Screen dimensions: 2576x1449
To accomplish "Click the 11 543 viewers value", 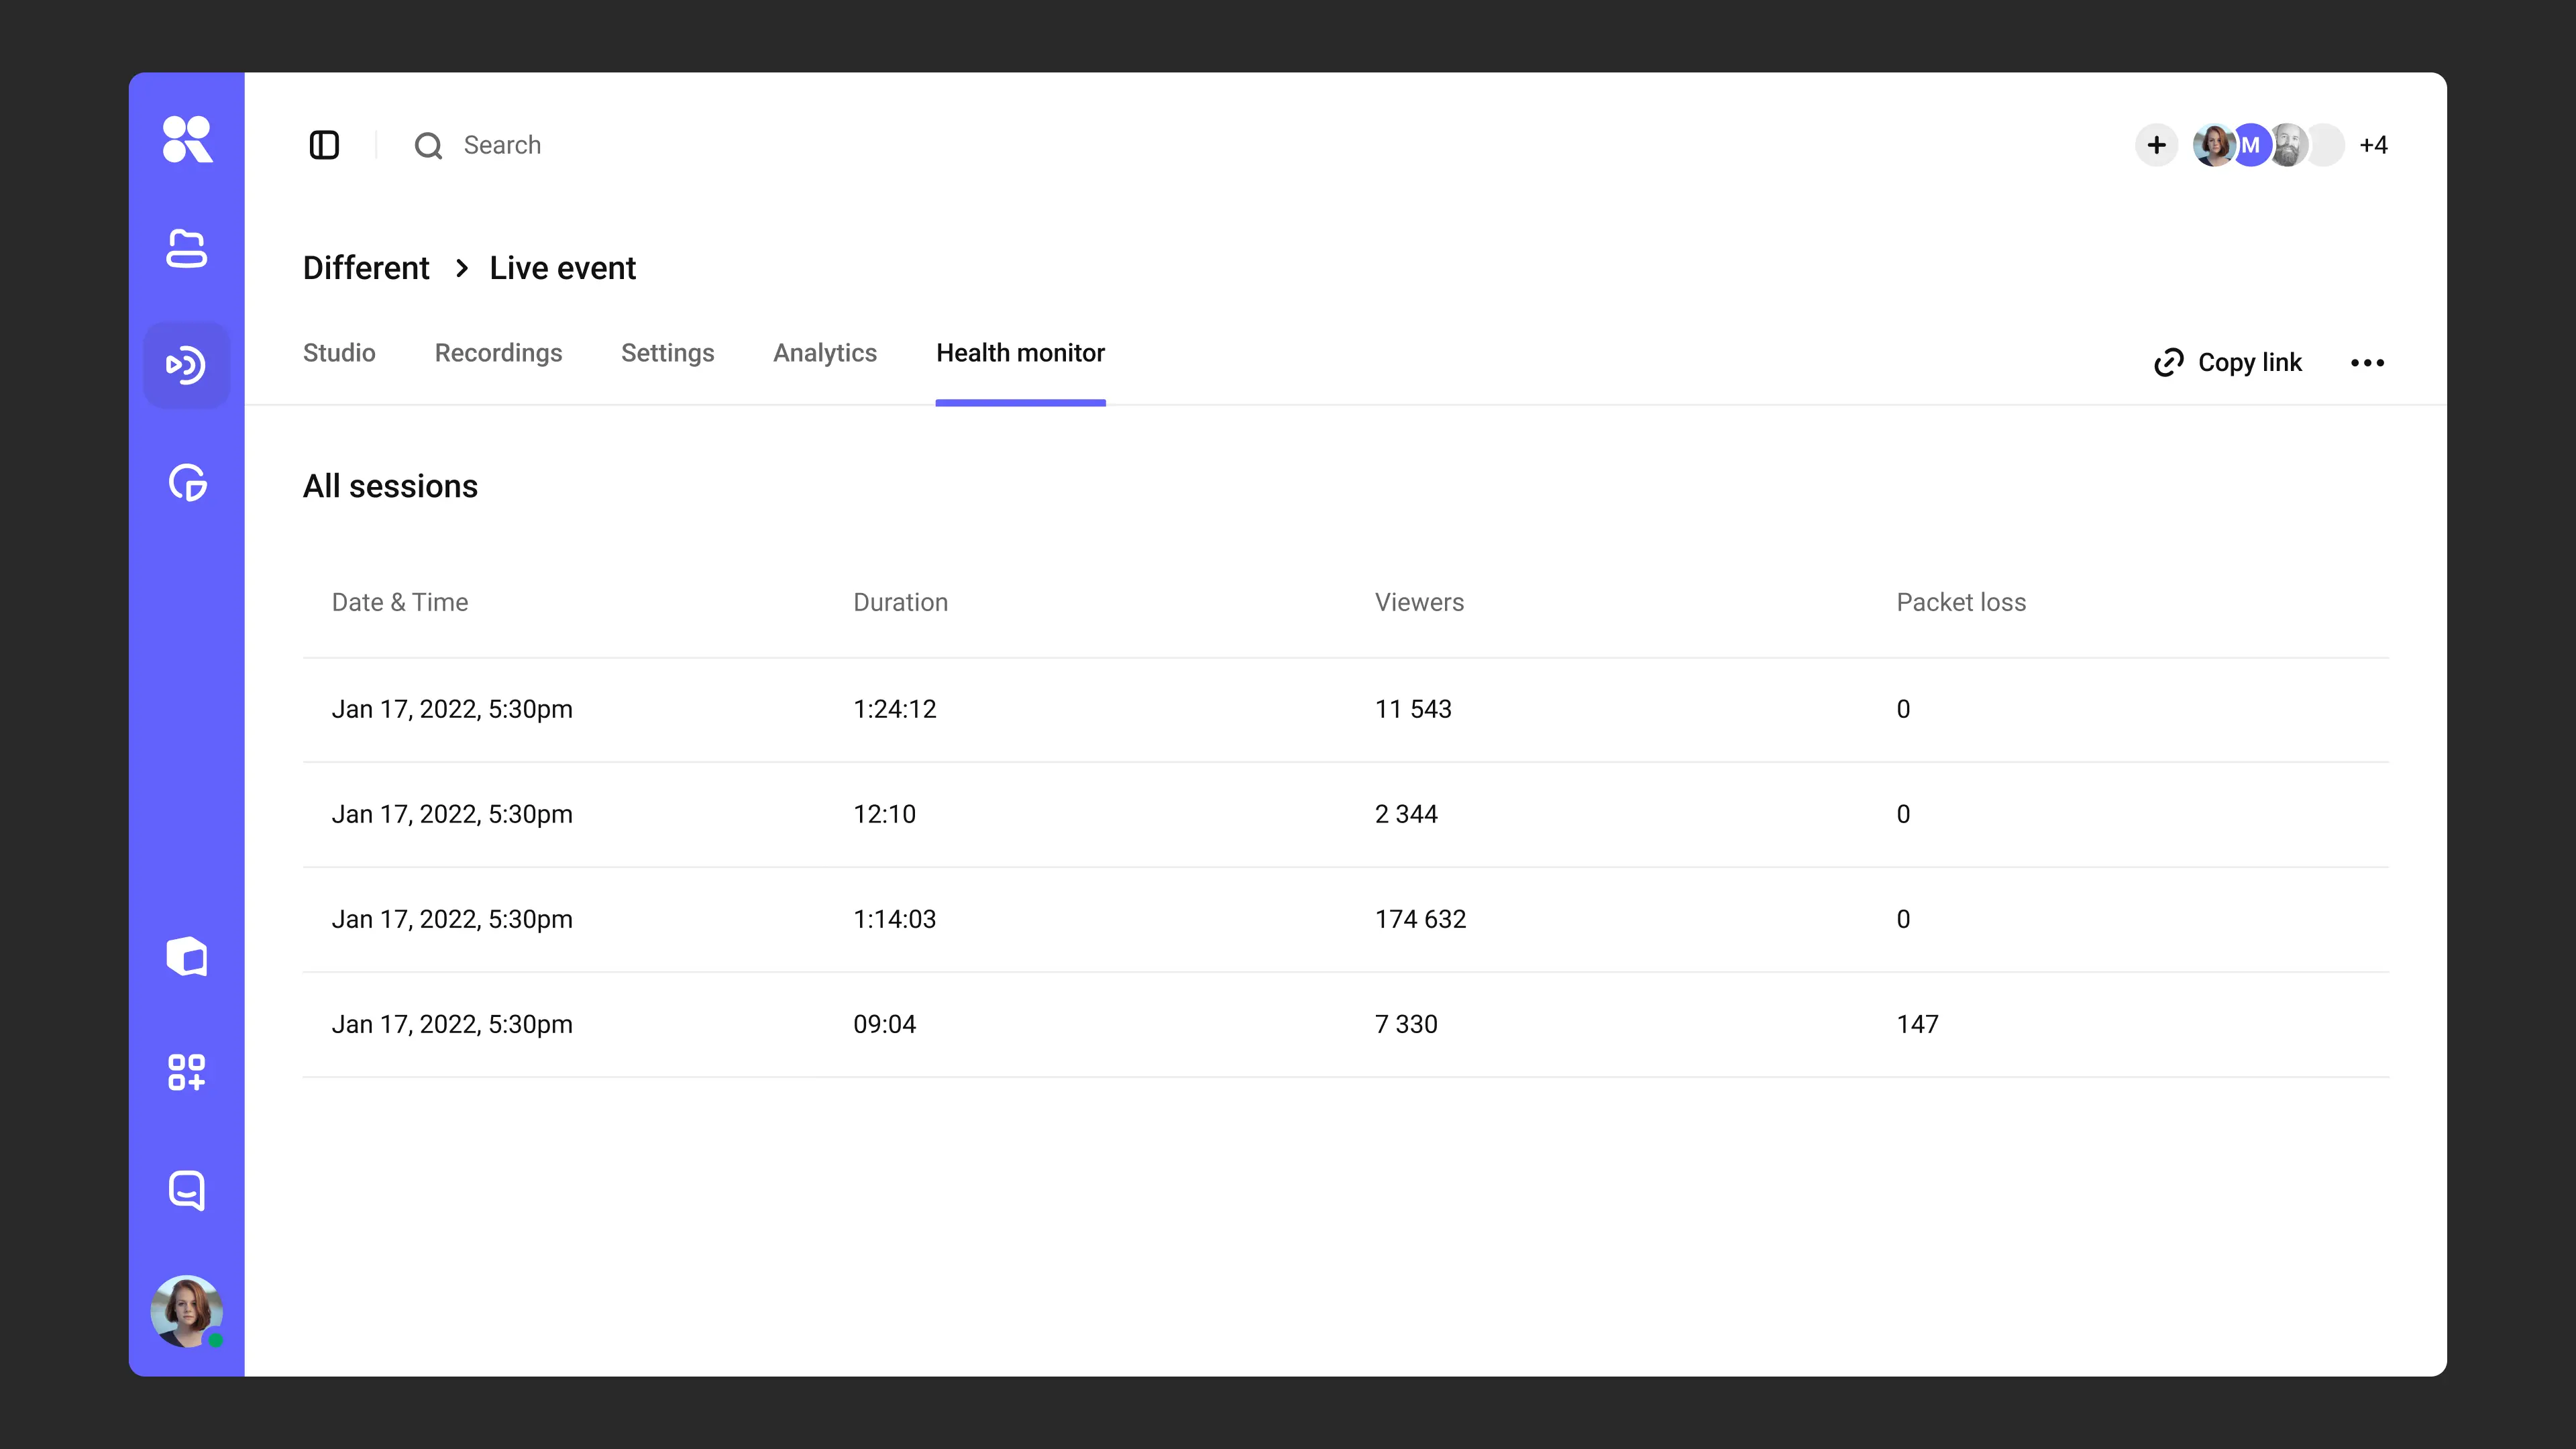I will (x=1413, y=709).
